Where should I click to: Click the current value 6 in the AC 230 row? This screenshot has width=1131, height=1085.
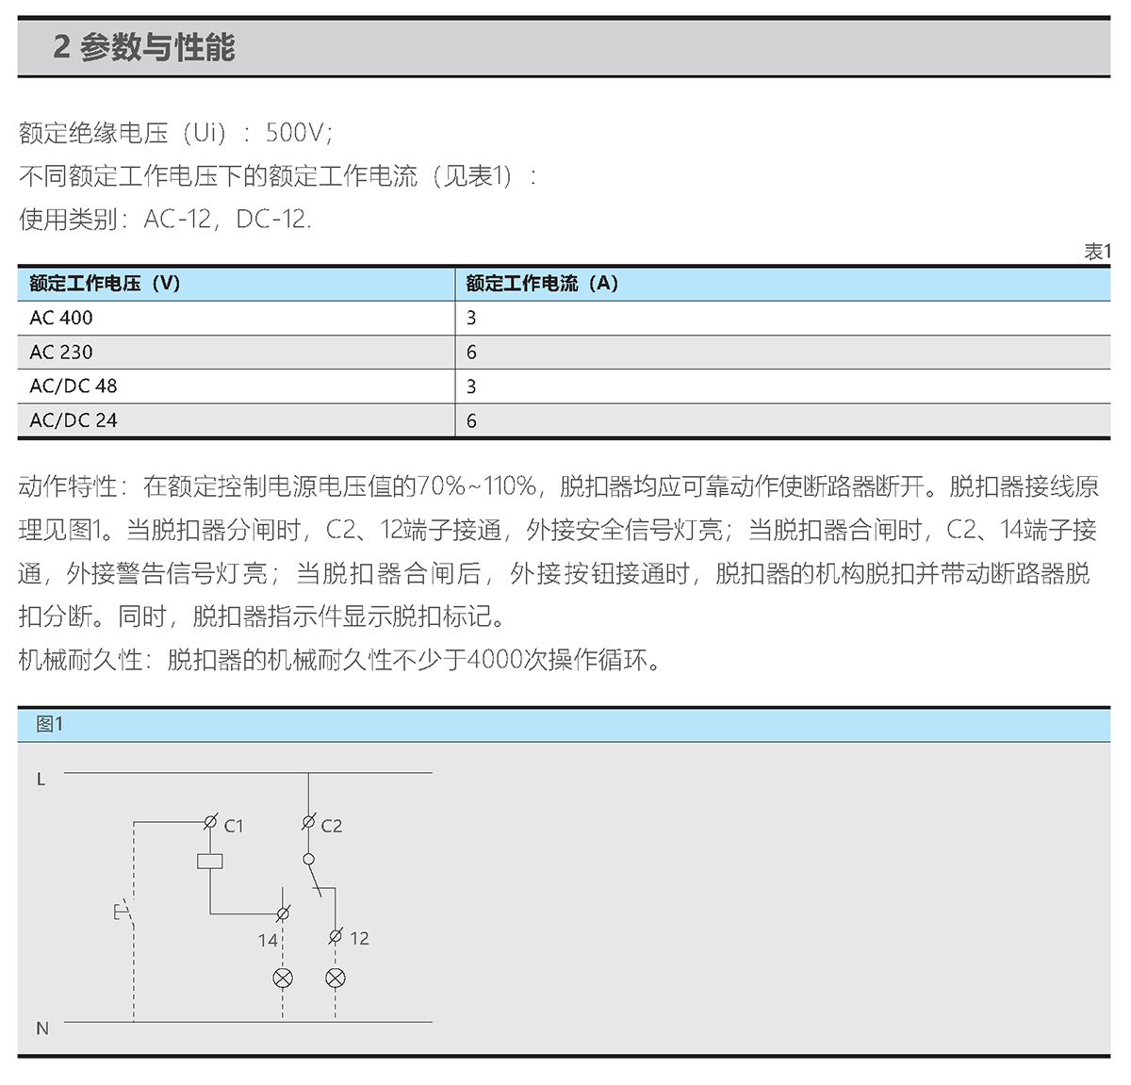point(471,353)
